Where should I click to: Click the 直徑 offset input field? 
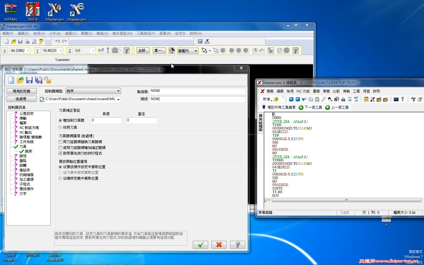141,120
